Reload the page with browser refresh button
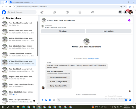This screenshot has height=109, width=136. [10, 7]
